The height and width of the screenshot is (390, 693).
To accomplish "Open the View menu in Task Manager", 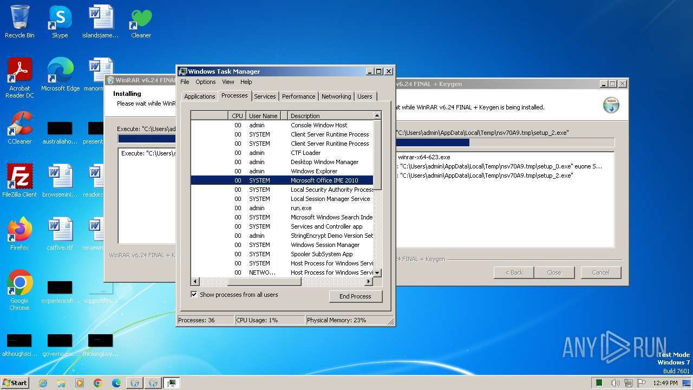I will coord(228,82).
